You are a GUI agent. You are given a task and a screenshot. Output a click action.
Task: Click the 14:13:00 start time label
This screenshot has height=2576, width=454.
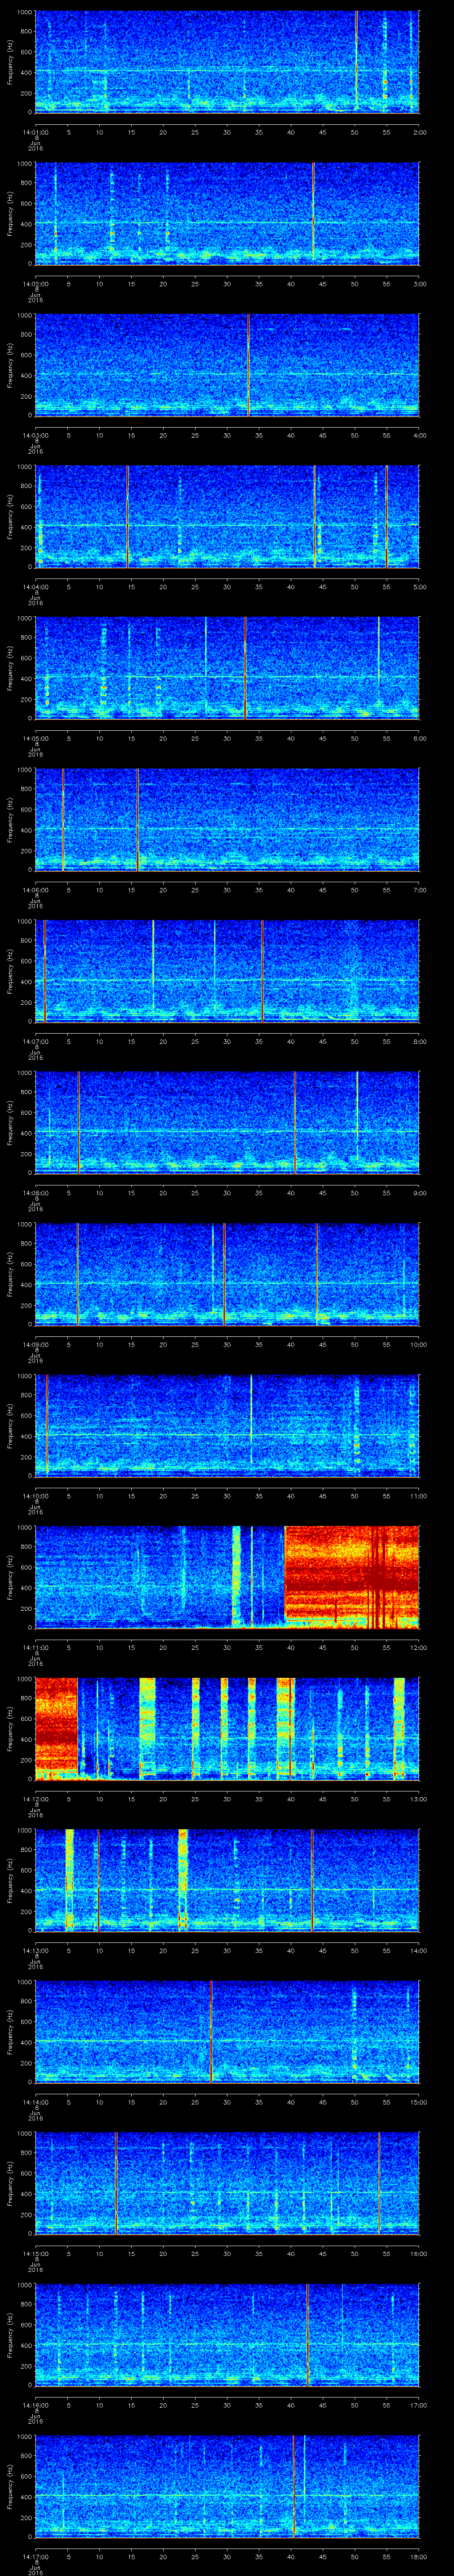click(35, 1950)
